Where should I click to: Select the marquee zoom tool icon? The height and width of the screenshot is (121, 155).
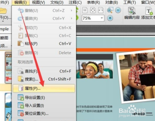(110, 10)
